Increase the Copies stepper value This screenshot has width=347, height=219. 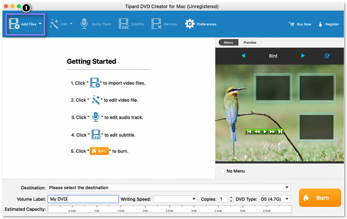pyautogui.click(x=231, y=197)
